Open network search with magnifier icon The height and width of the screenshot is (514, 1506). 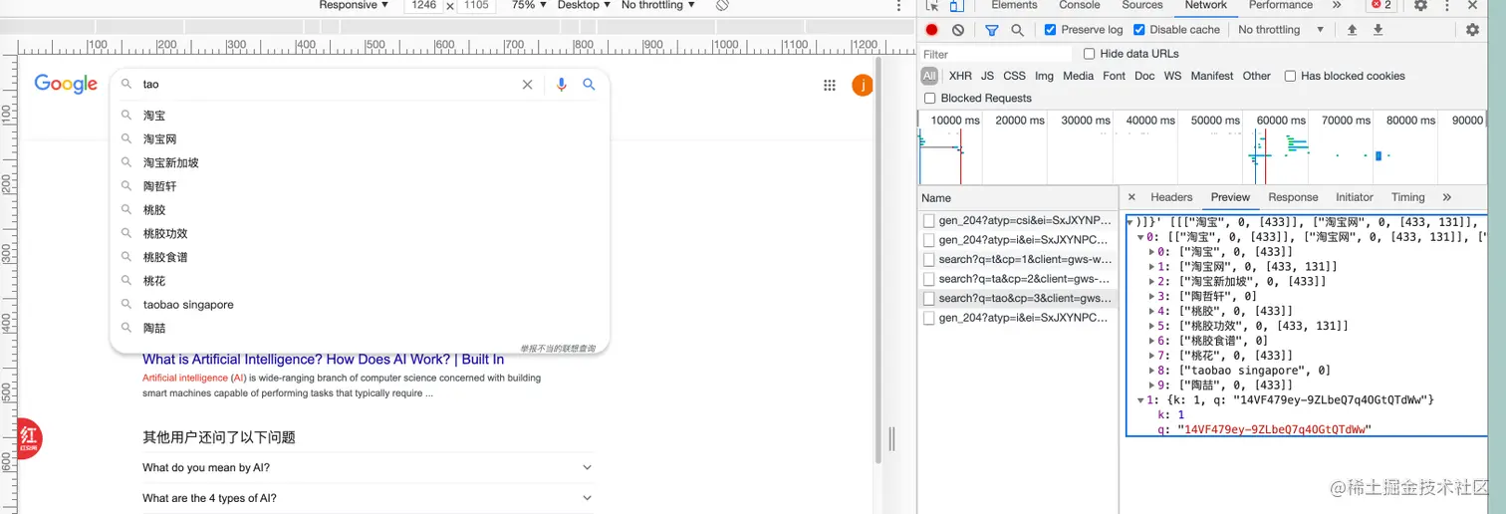tap(1017, 30)
